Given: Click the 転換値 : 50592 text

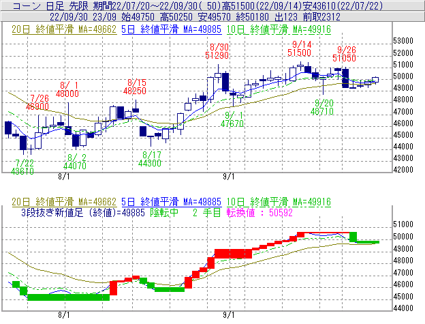Looking at the screenshot, I should click(x=259, y=212).
